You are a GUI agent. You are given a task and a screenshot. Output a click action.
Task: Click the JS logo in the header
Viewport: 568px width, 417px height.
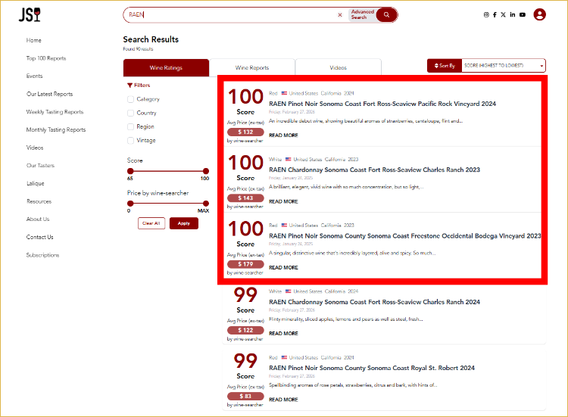coord(30,15)
